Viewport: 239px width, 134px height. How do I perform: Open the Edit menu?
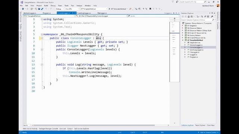(x=27, y=6)
